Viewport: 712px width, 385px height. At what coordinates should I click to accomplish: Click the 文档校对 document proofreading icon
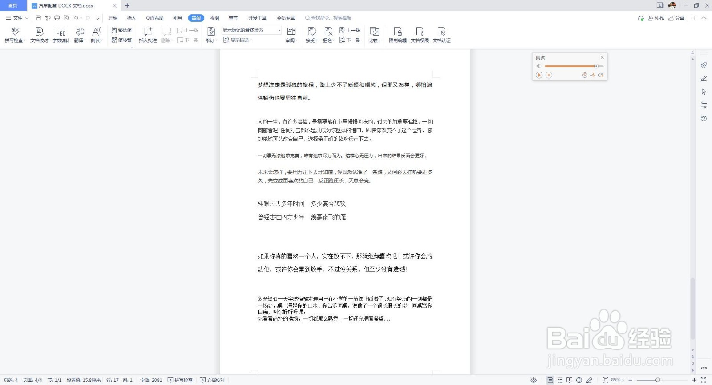coord(39,32)
